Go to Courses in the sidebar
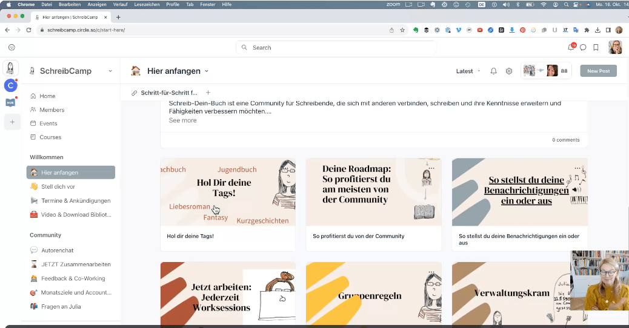 pyautogui.click(x=50, y=137)
